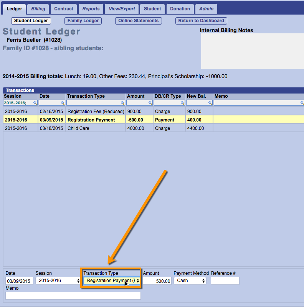Click the Session filter search icon

35,103
